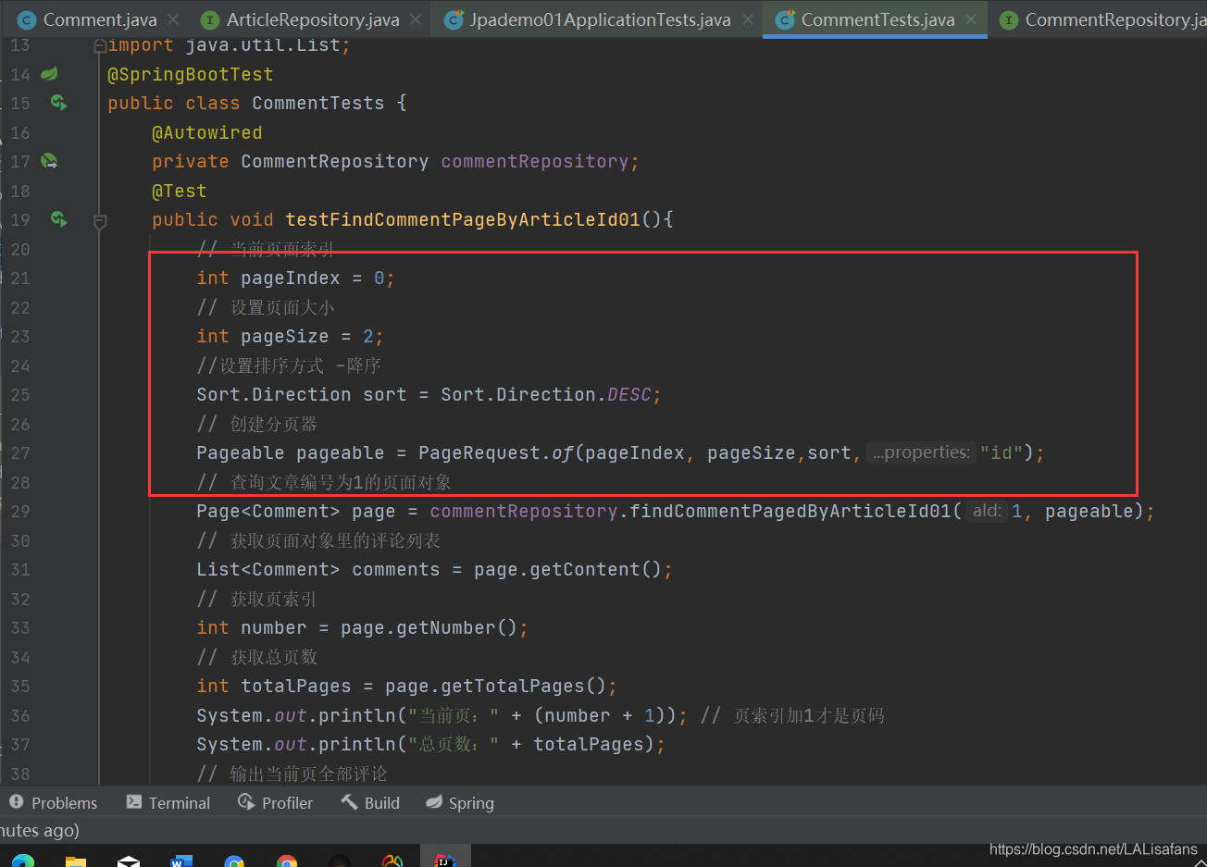1207x867 pixels.
Task: Click the CommentRepository.java interface icon
Action: click(x=1009, y=19)
